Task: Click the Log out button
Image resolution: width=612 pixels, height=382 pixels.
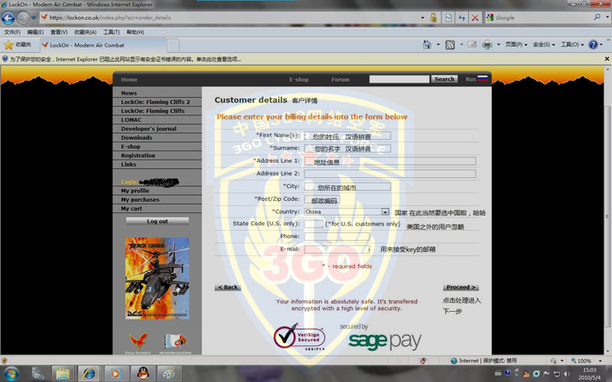Action: (x=158, y=222)
